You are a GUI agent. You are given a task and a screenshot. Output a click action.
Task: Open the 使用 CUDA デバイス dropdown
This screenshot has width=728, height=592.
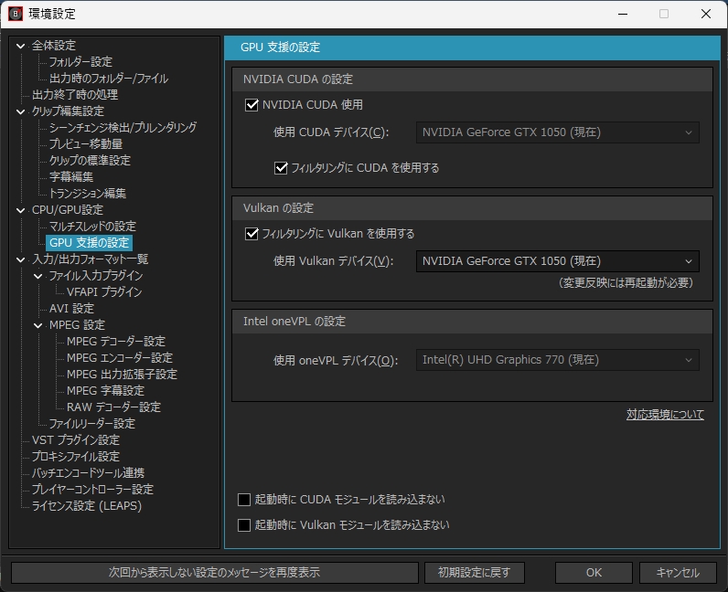tap(557, 132)
